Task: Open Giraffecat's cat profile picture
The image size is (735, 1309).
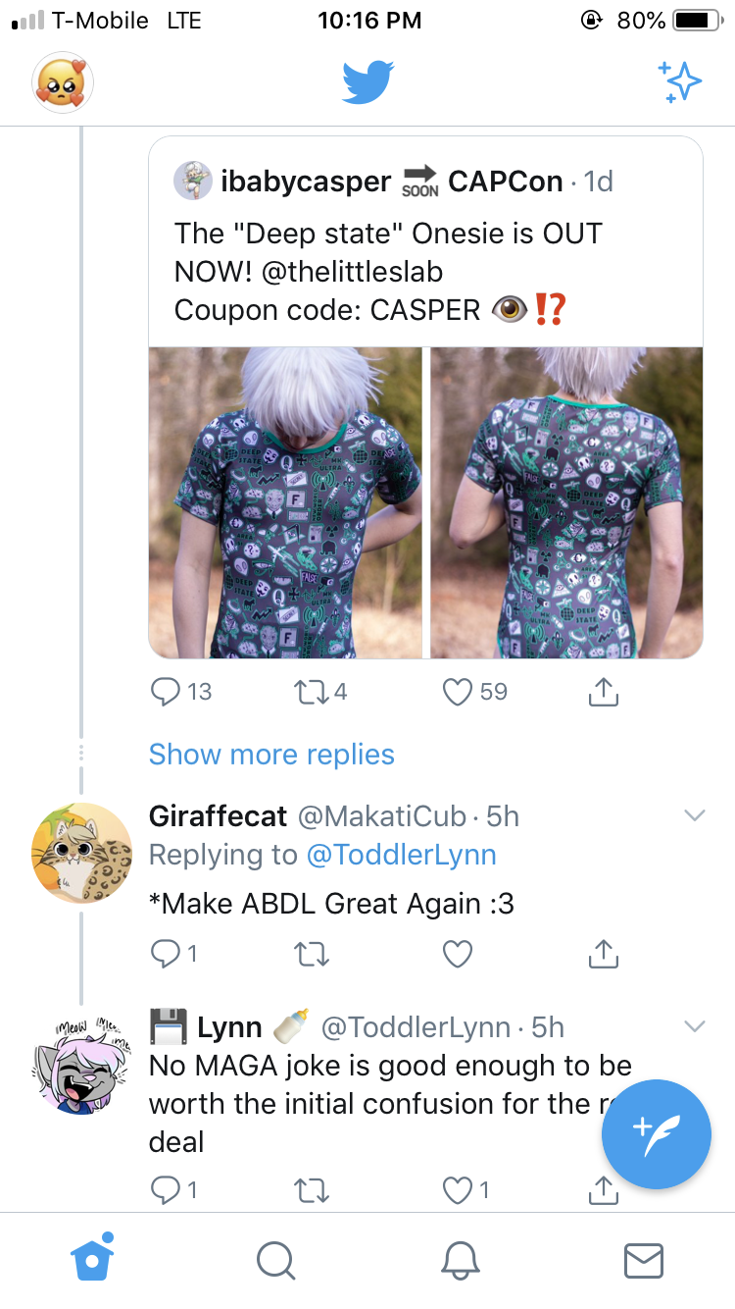Action: [x=81, y=852]
